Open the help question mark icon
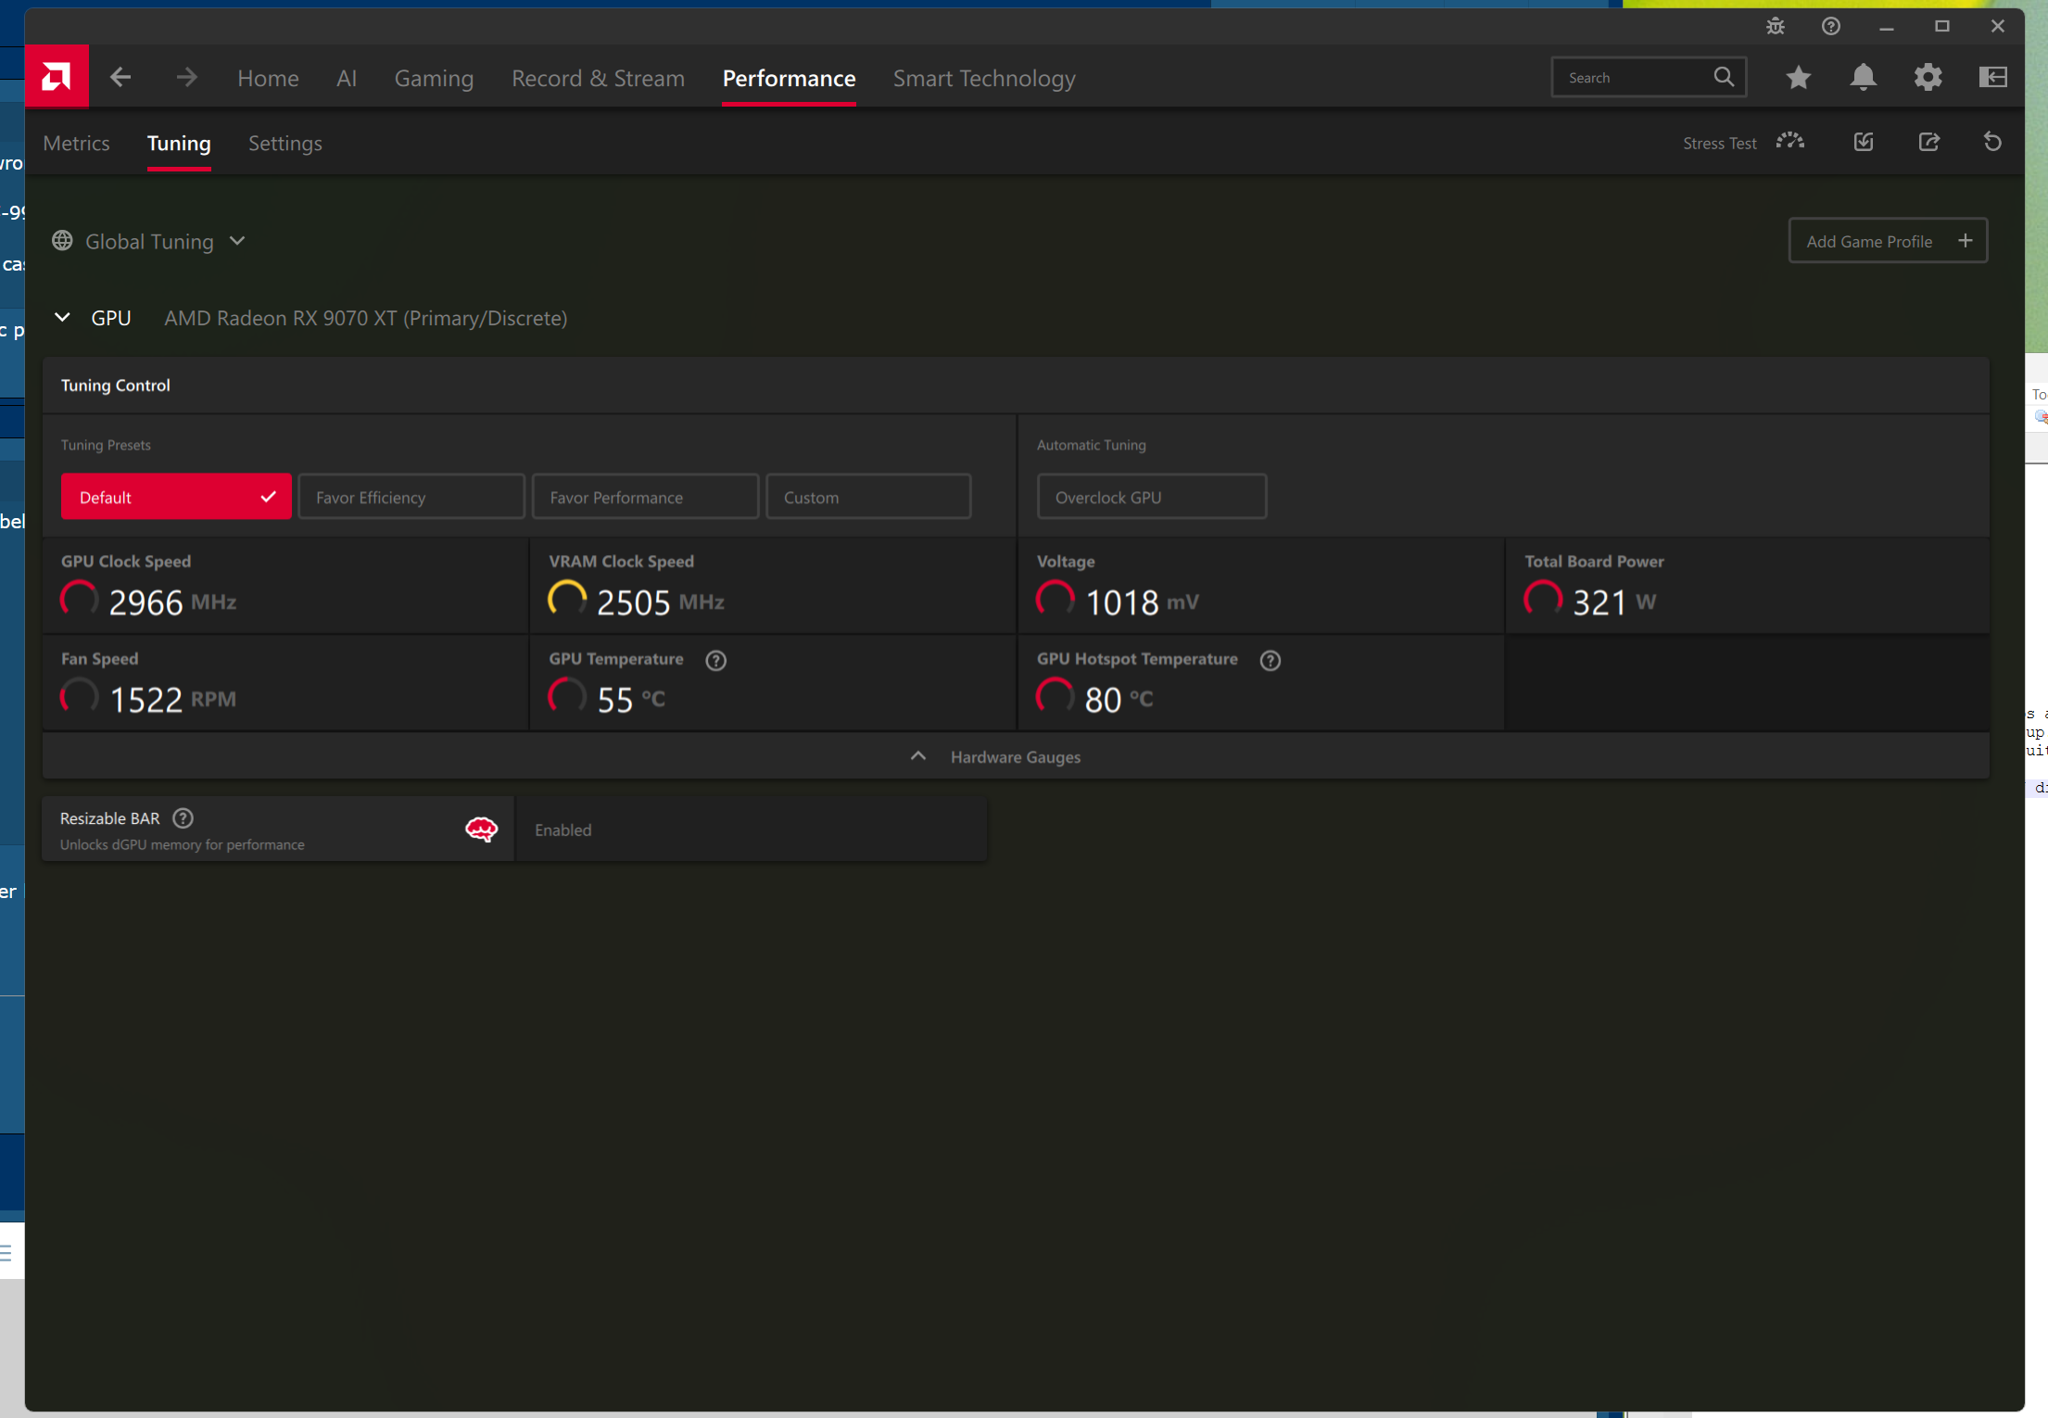Screen dimensions: 2048x1418 click(x=1830, y=27)
